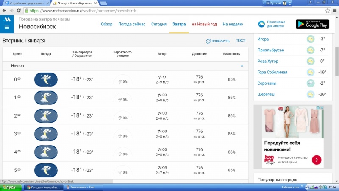Click the Meteoservice logo icon

7,20
